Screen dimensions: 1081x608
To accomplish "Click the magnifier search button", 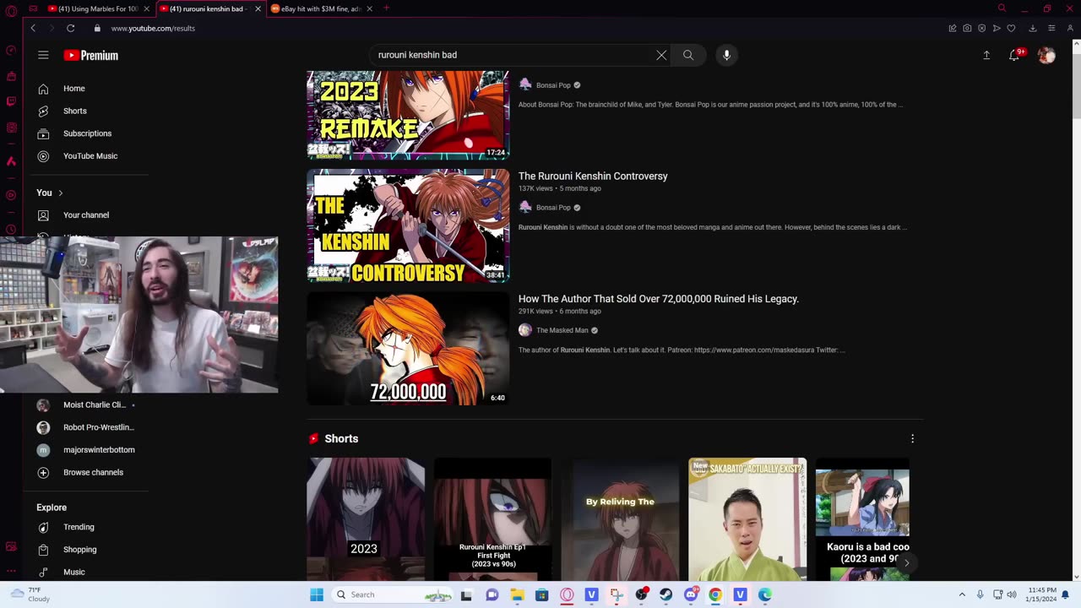I will point(688,55).
